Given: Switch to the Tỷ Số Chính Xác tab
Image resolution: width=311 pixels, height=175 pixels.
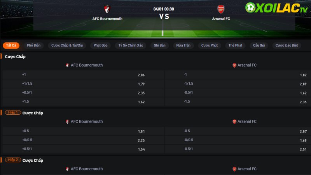Looking at the screenshot, I should coord(131,45).
